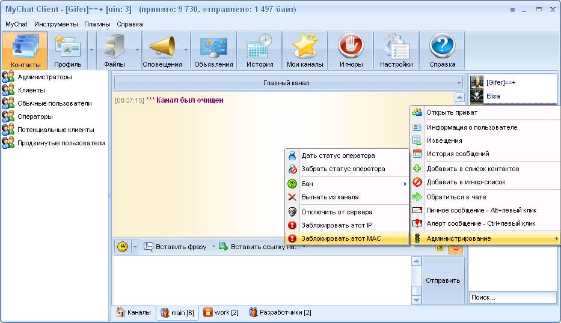Expand the Профиль dropdown arrow

[x=91, y=50]
